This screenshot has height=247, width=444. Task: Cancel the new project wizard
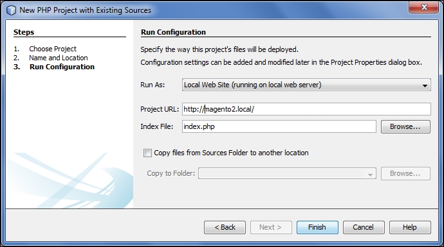364,227
